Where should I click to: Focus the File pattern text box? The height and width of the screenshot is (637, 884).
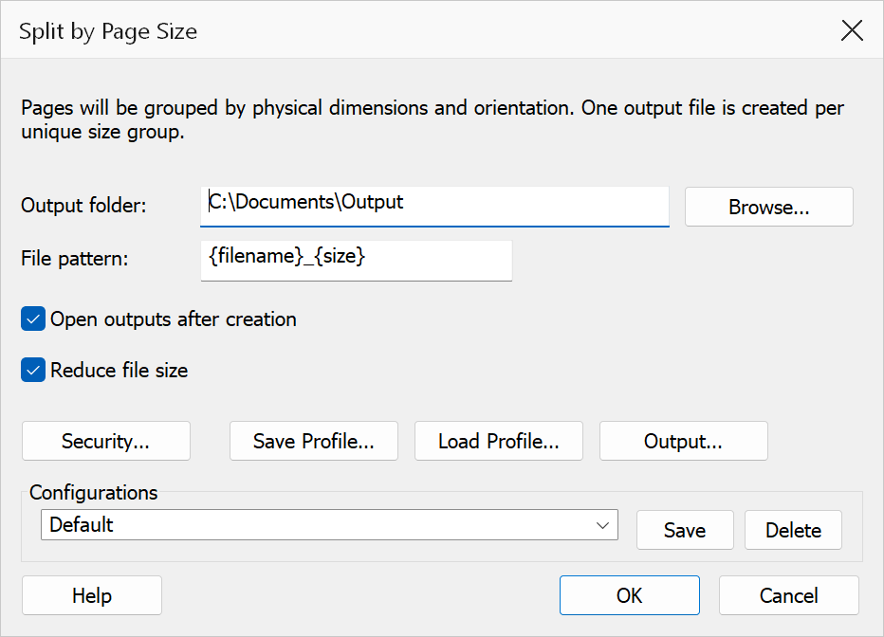click(x=357, y=261)
